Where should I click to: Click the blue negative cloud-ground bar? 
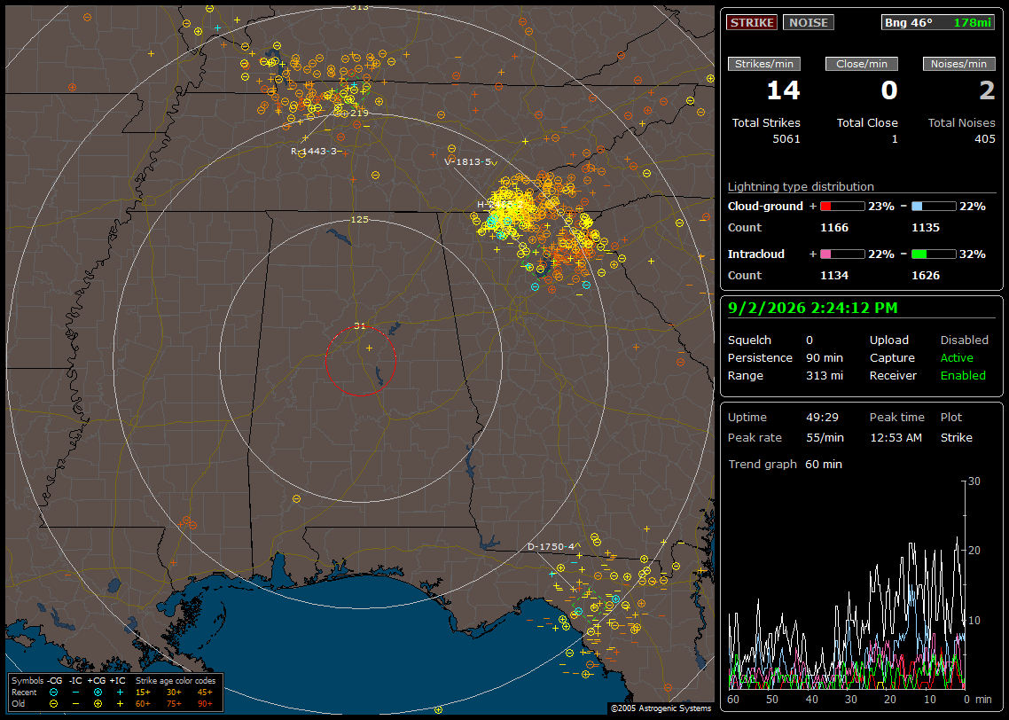(x=934, y=207)
